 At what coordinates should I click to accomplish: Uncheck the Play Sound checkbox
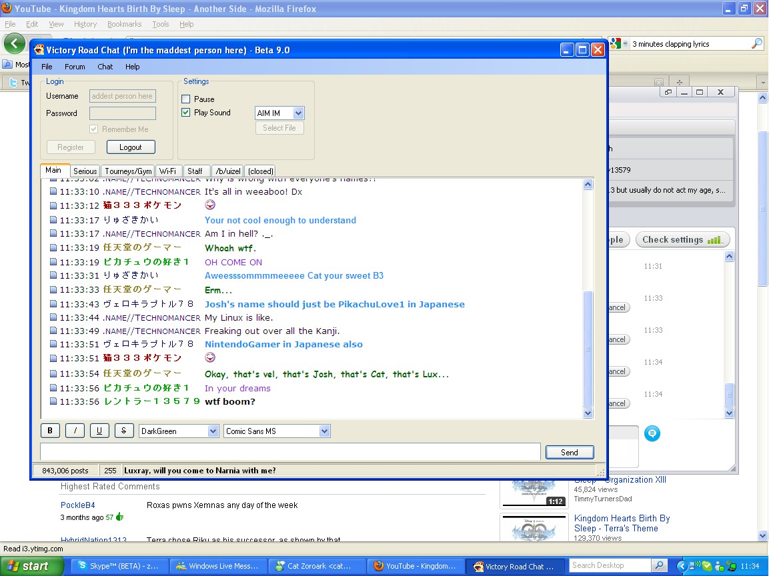pos(186,113)
